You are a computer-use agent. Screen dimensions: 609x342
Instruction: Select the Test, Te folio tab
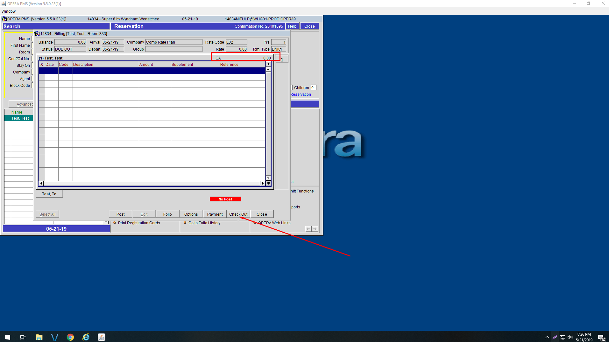pos(49,194)
